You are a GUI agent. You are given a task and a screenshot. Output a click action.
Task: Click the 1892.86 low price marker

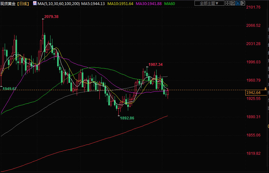[127, 118]
